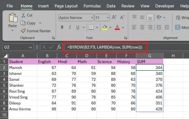Switch to View tab
This screenshot has width=189, height=119.
coord(145,6)
